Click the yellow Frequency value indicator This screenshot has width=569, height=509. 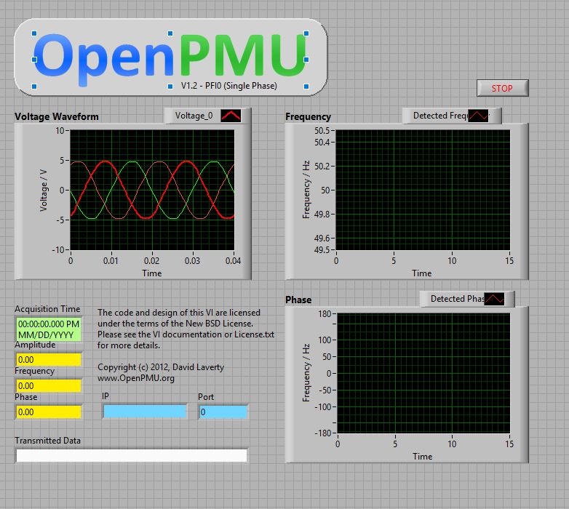coord(49,385)
